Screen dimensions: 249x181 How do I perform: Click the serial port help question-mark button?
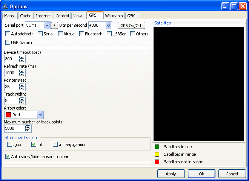tap(54, 25)
